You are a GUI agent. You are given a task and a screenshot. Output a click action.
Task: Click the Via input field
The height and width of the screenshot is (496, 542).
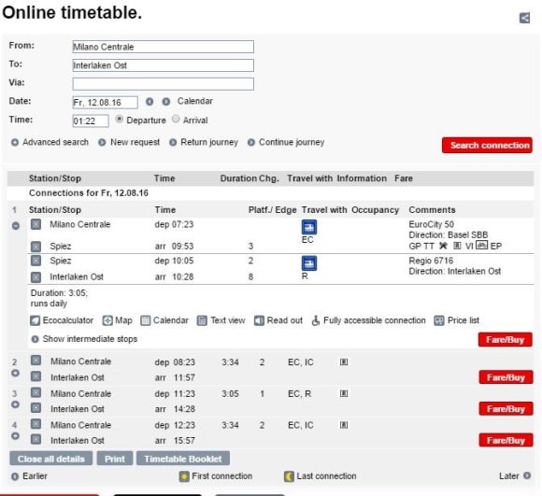[164, 84]
